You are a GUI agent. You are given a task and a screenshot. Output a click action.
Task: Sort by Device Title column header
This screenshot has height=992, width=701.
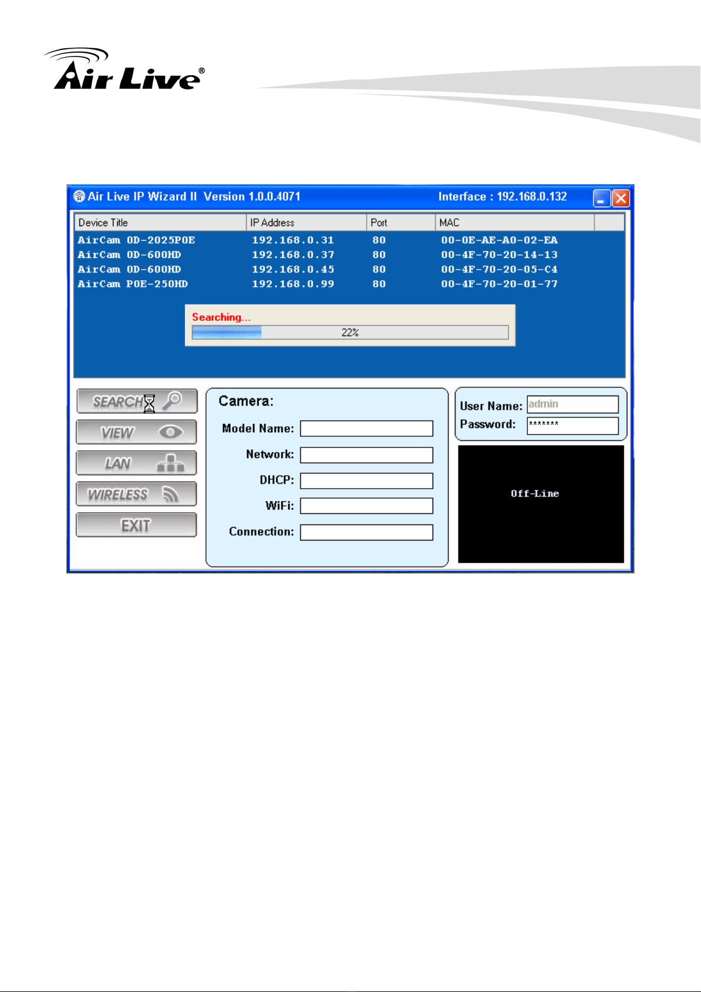pyautogui.click(x=160, y=223)
